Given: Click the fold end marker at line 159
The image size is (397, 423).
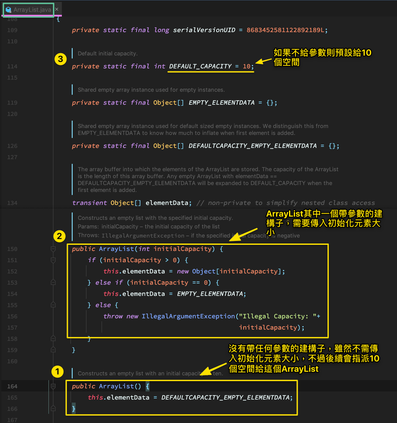Looking at the screenshot, I should pos(53,349).
